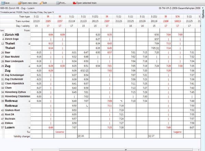Click the Edit pencil button
The height and width of the screenshot is (151, 205).
click(43, 2)
